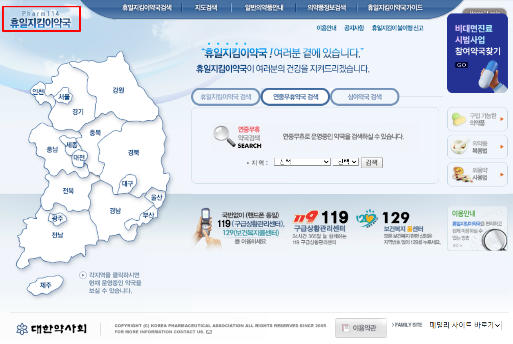Select 경남 region on the map
The image size is (513, 344).
click(115, 211)
